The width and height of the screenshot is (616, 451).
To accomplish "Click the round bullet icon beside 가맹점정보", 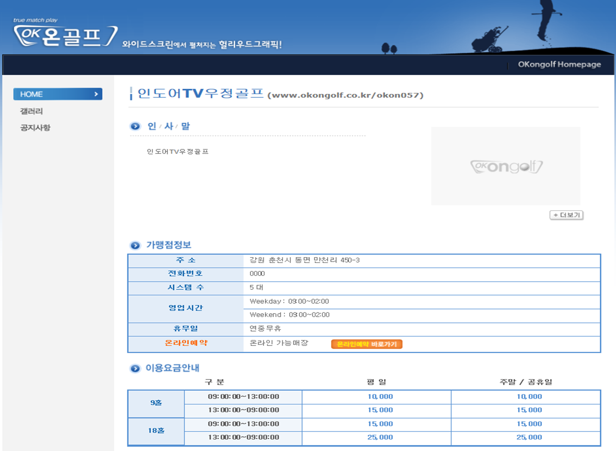I will (x=135, y=245).
